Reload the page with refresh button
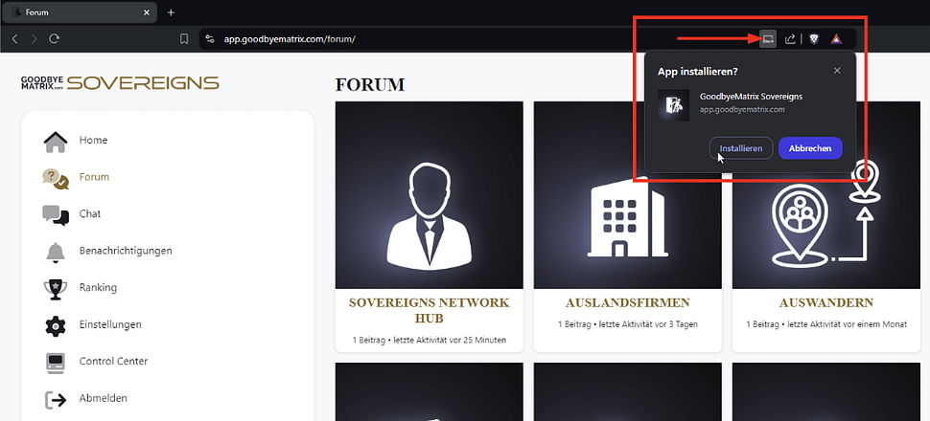Image resolution: width=930 pixels, height=421 pixels. [55, 38]
